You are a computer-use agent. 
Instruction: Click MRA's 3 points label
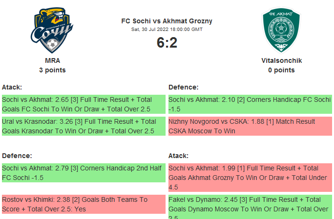coord(52,70)
